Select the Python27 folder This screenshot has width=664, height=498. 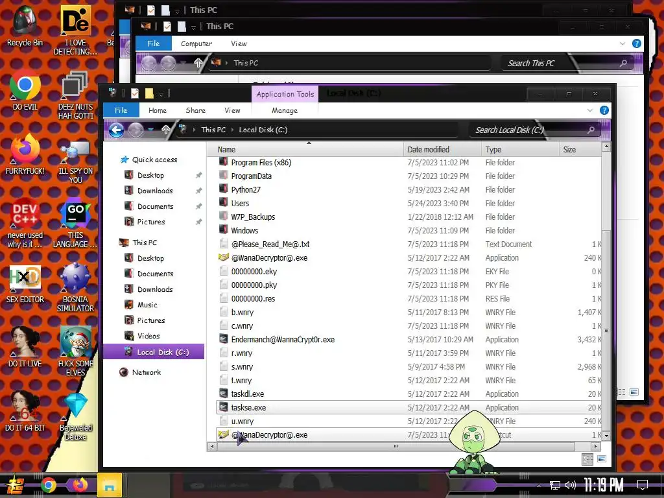(246, 190)
